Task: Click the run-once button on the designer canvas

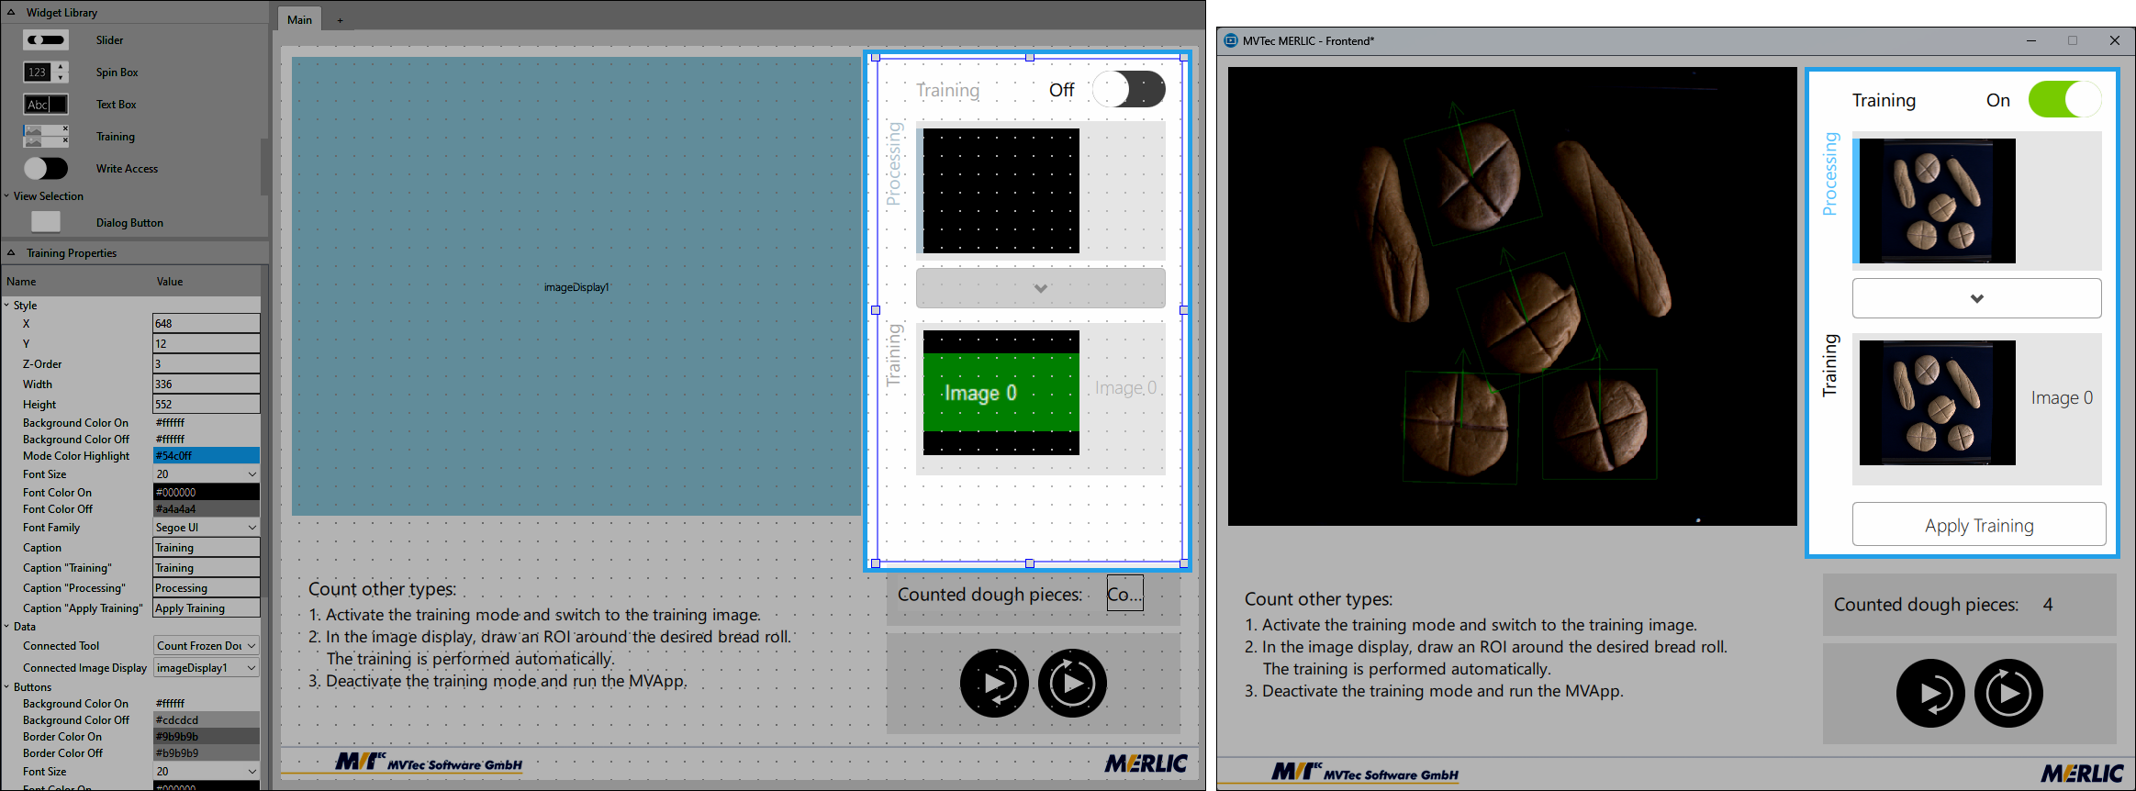Action: pos(994,684)
